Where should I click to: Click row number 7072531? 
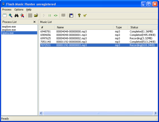[46, 45]
